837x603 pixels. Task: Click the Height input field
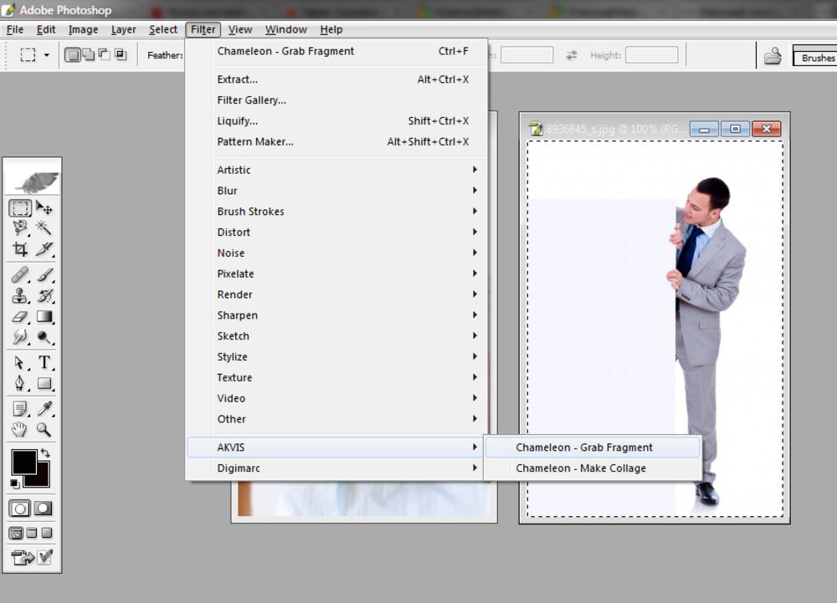click(651, 55)
